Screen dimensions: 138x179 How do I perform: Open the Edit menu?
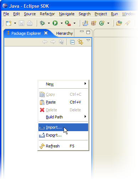[x=16, y=14]
